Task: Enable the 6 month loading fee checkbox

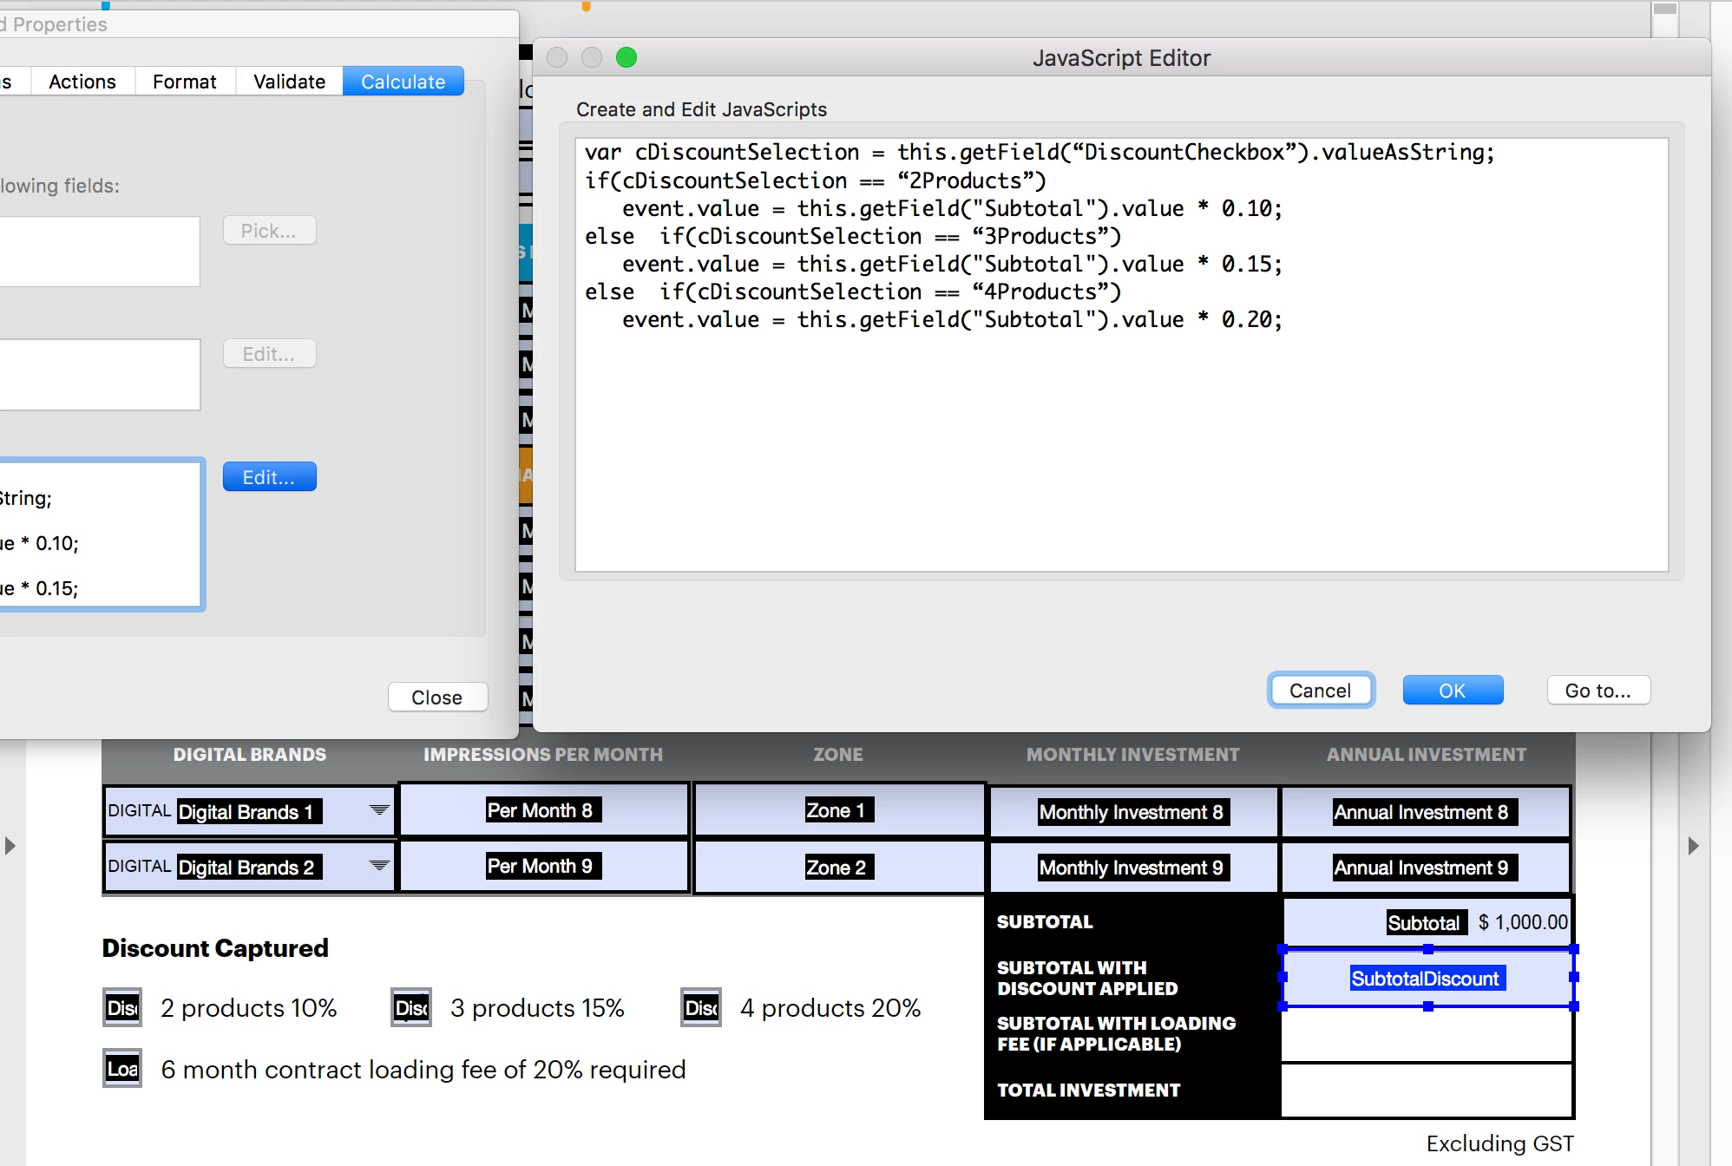Action: point(122,1069)
